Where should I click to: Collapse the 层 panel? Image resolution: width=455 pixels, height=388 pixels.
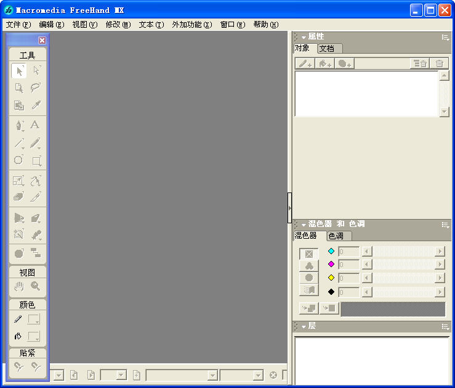(x=304, y=327)
